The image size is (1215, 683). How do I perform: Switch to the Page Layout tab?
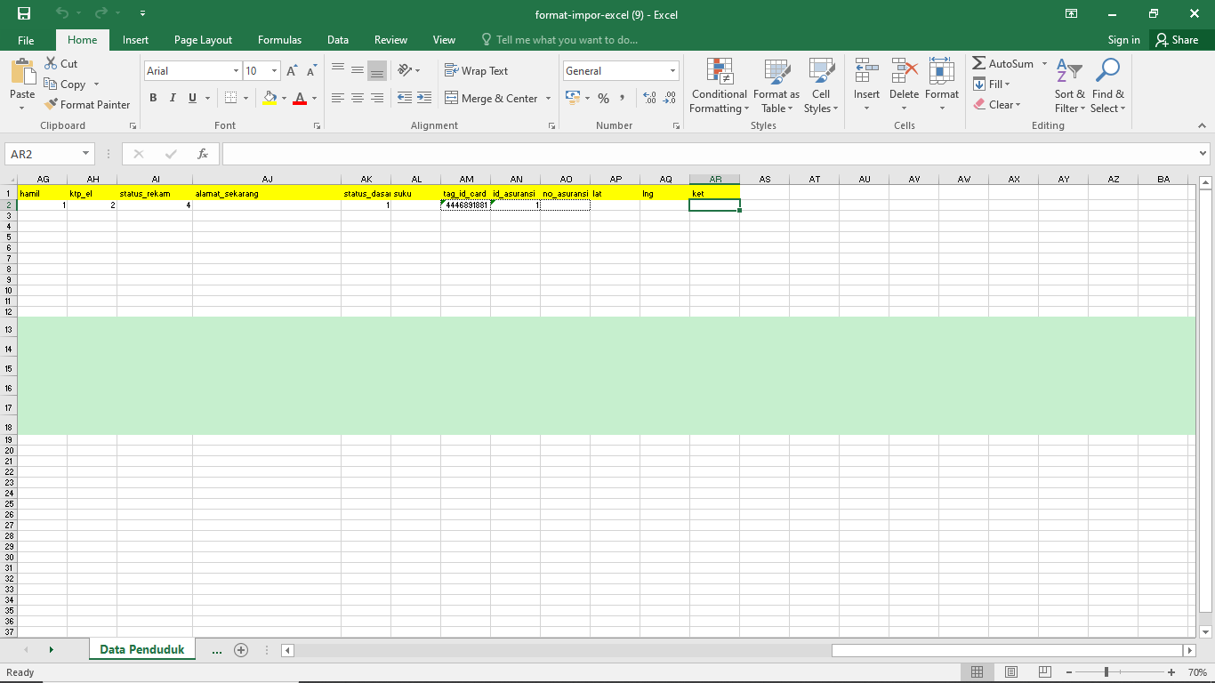203,40
